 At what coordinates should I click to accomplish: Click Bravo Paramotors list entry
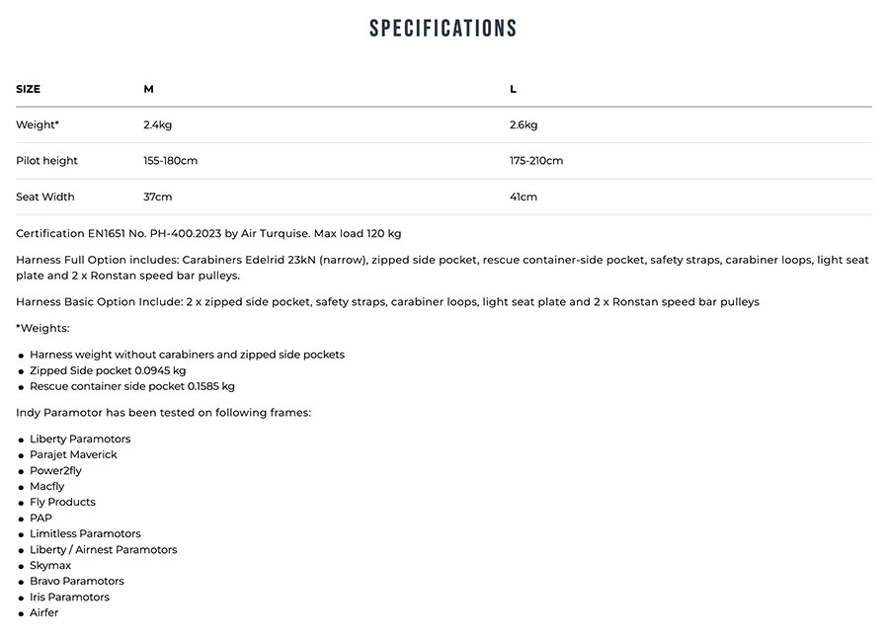77,581
